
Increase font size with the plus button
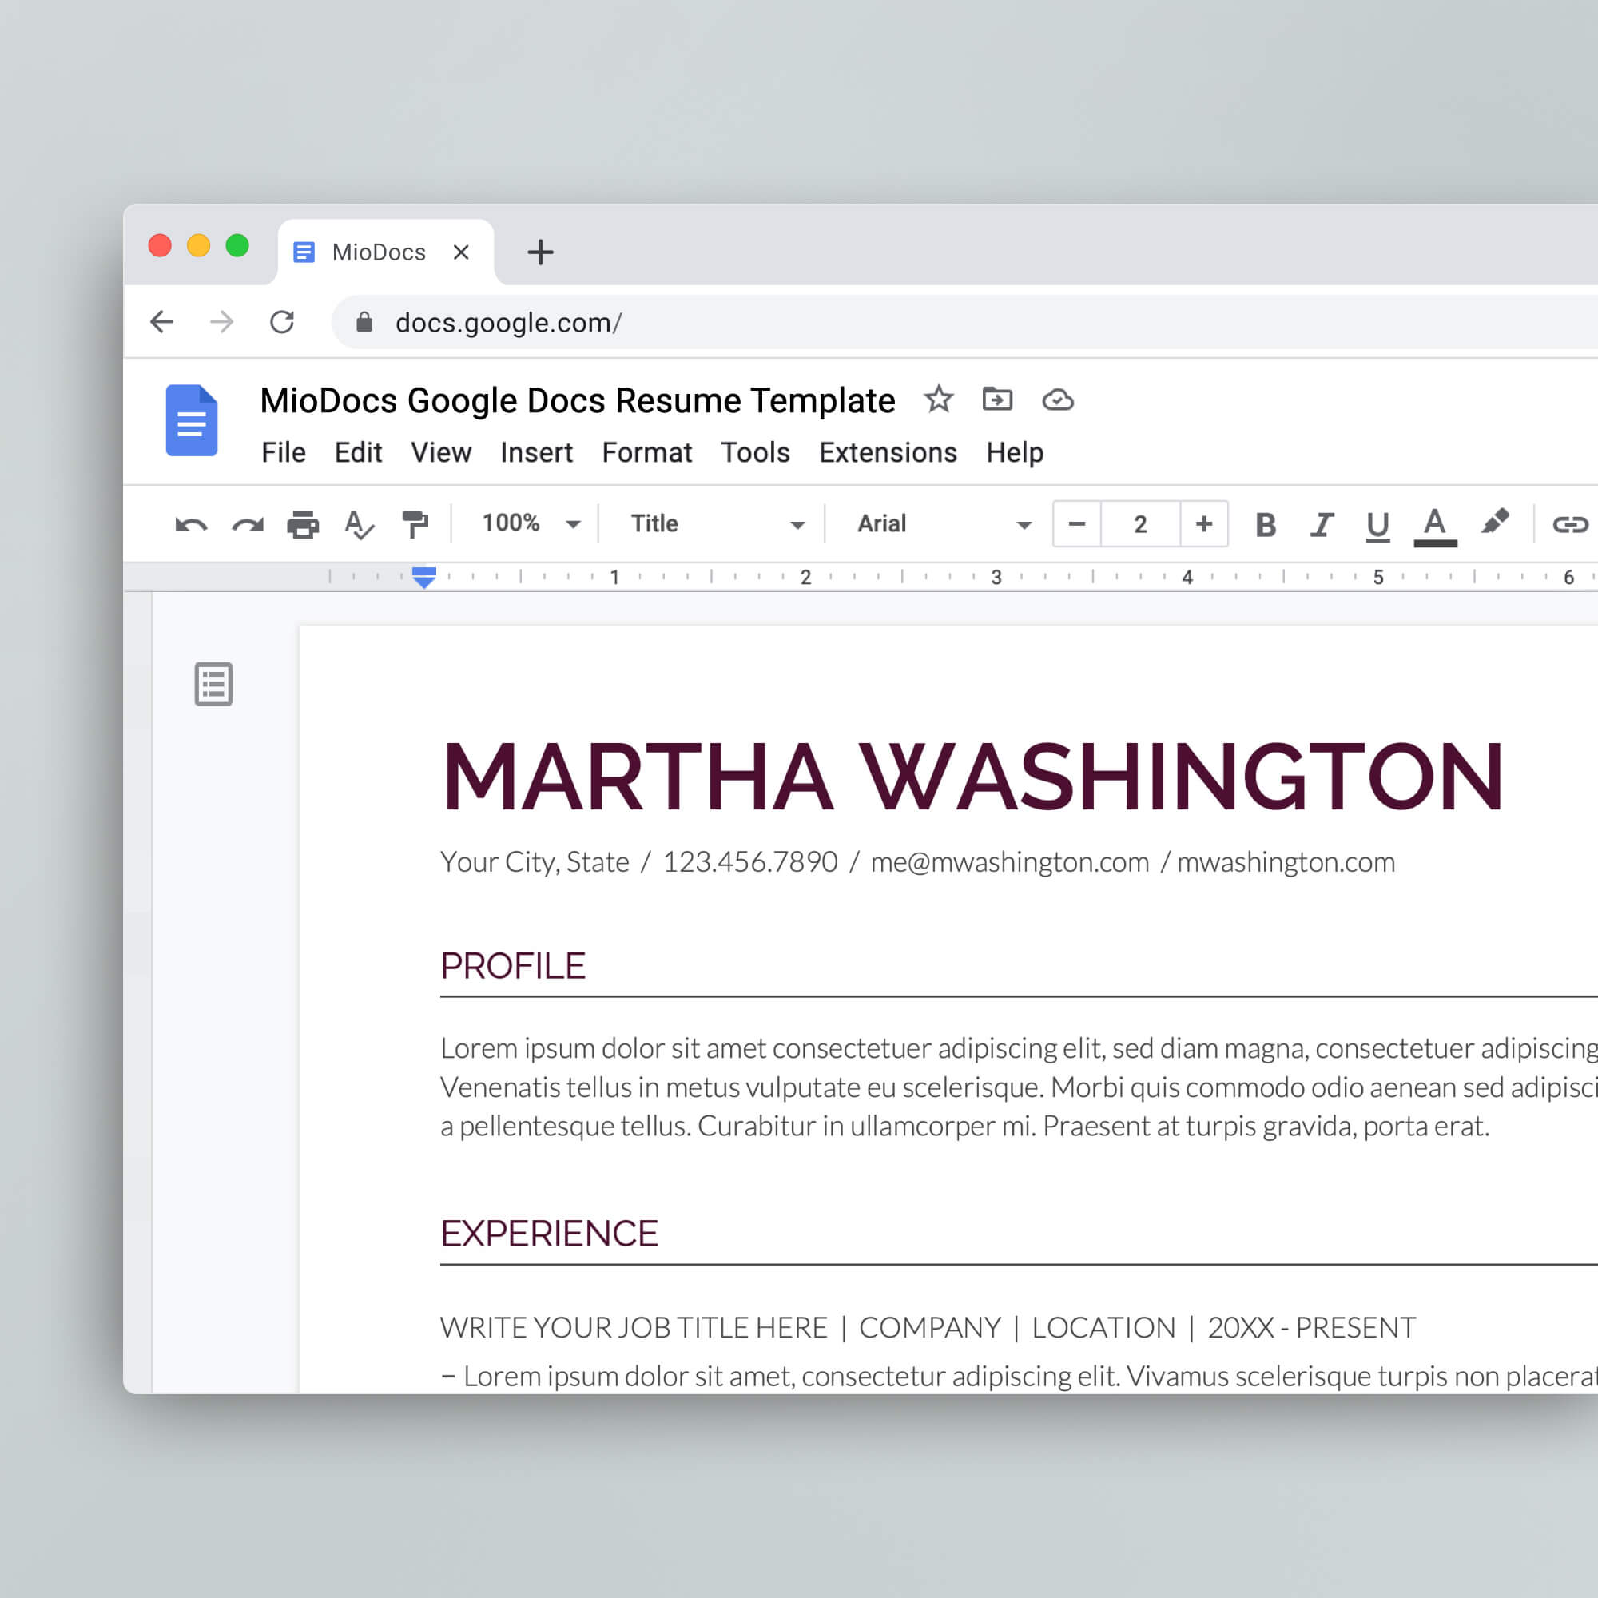(x=1203, y=523)
